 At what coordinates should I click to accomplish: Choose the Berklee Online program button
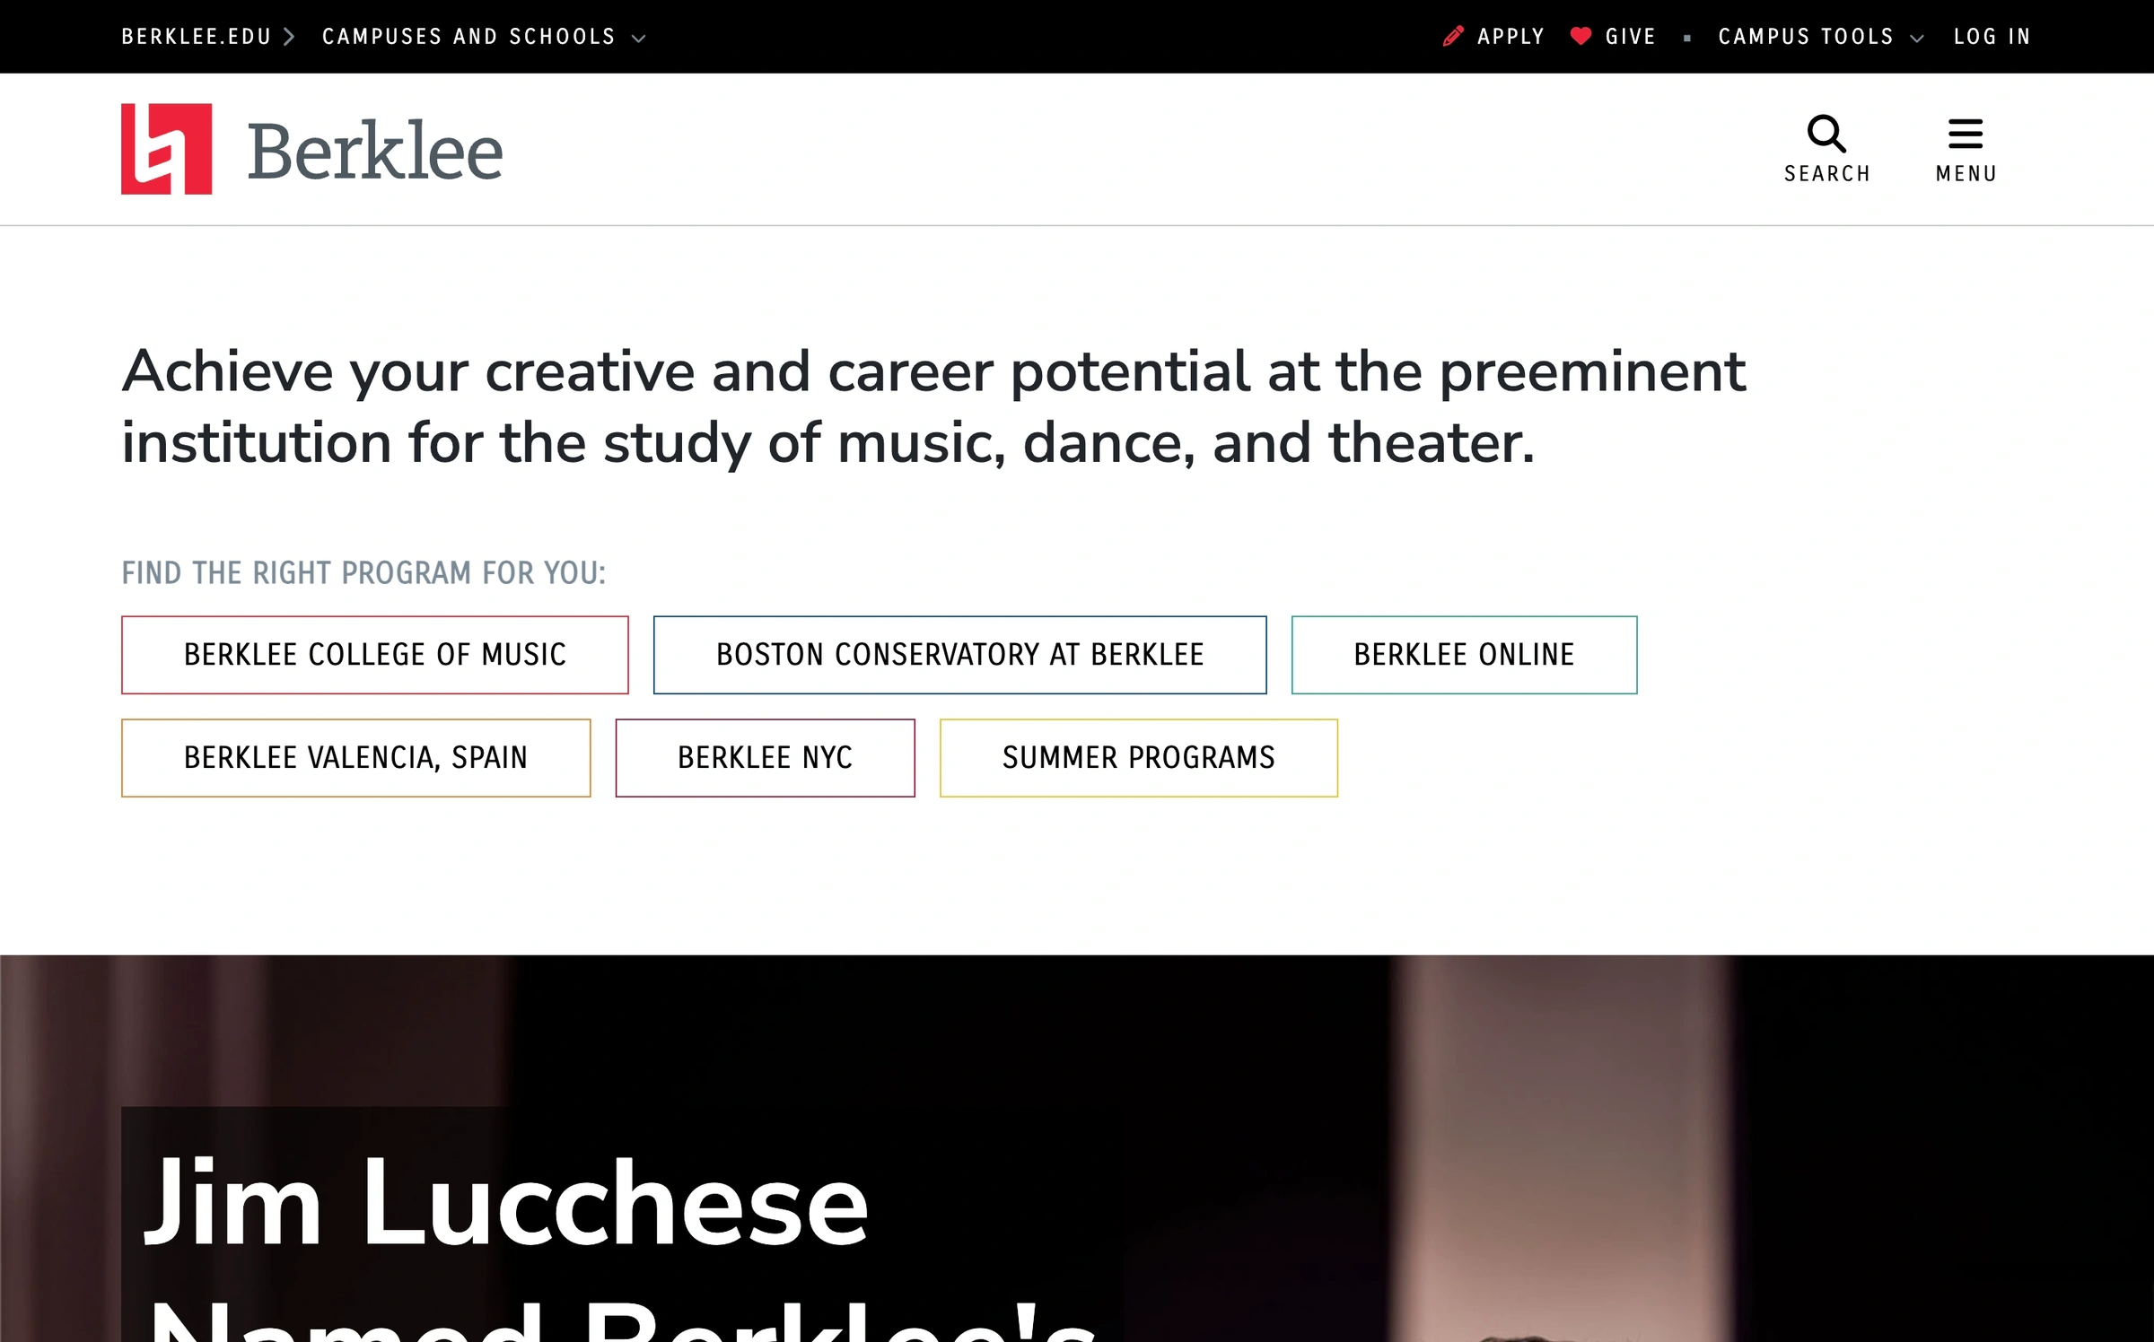1465,655
